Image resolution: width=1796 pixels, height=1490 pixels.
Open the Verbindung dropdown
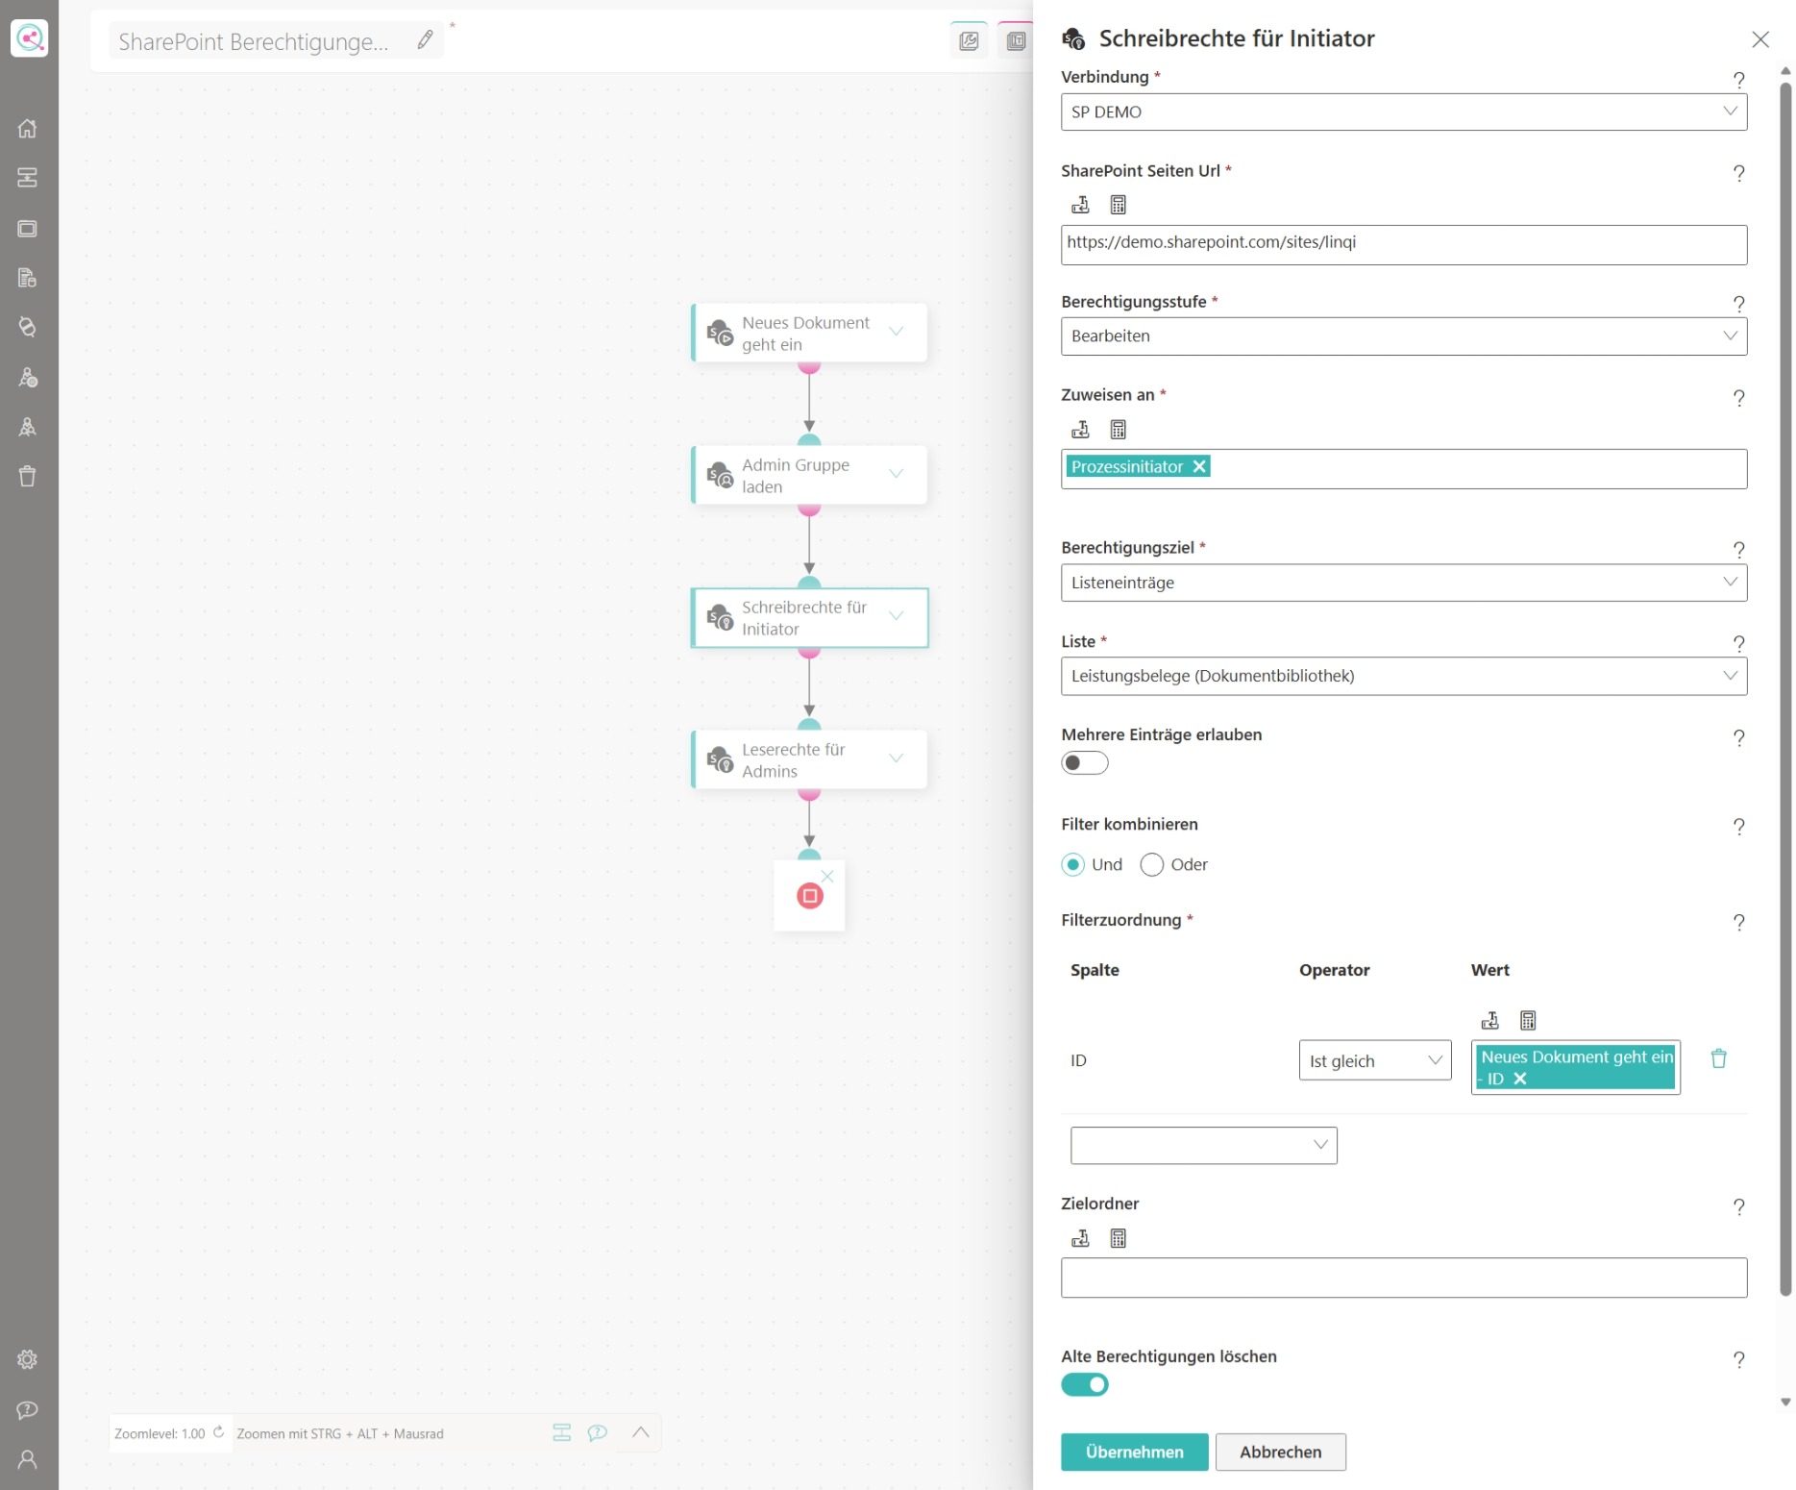click(x=1404, y=112)
